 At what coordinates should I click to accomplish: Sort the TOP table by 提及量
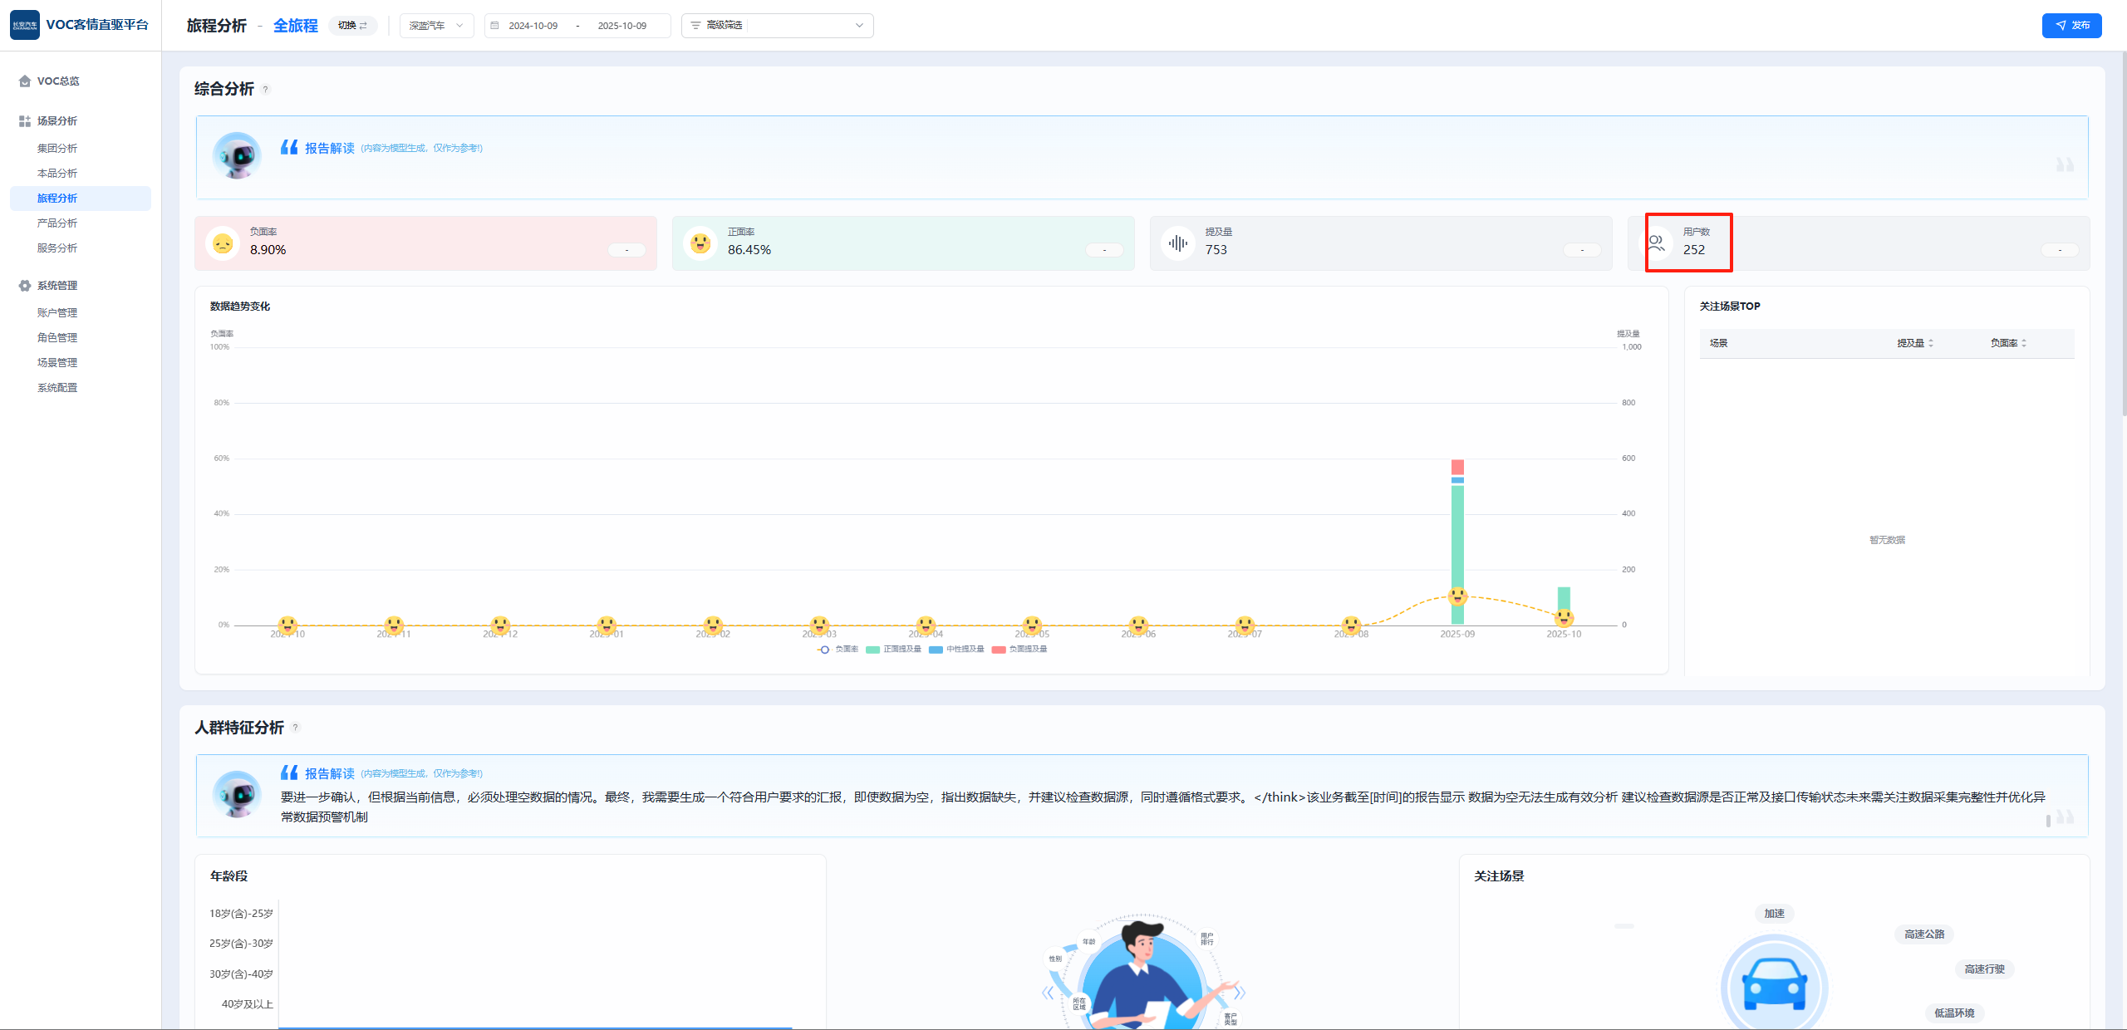(x=1915, y=343)
